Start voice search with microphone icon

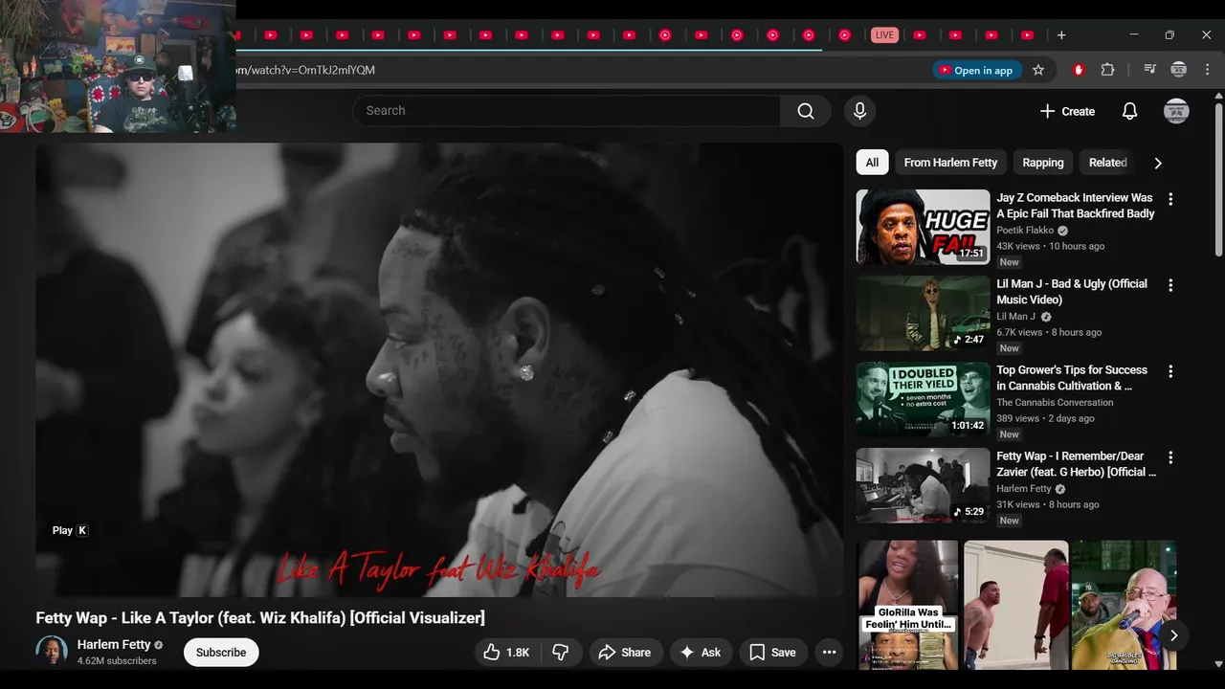[x=859, y=111]
